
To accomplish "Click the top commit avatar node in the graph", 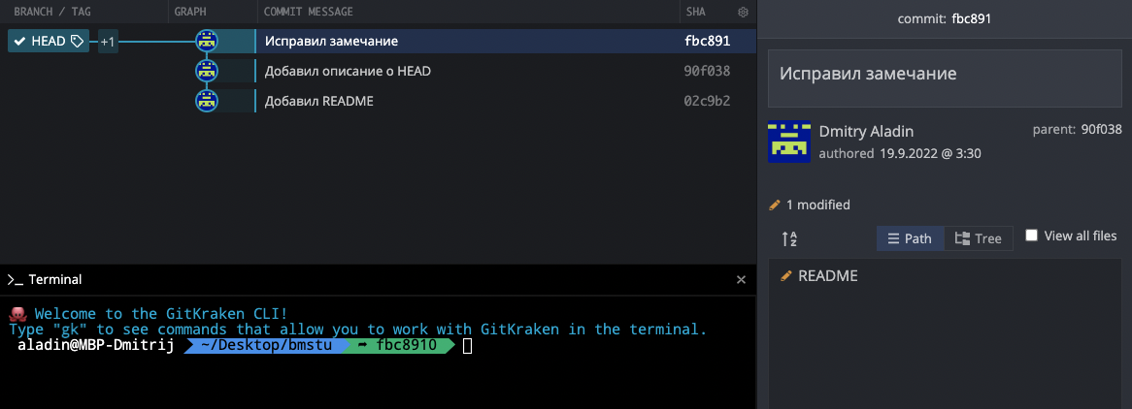I will pyautogui.click(x=206, y=42).
